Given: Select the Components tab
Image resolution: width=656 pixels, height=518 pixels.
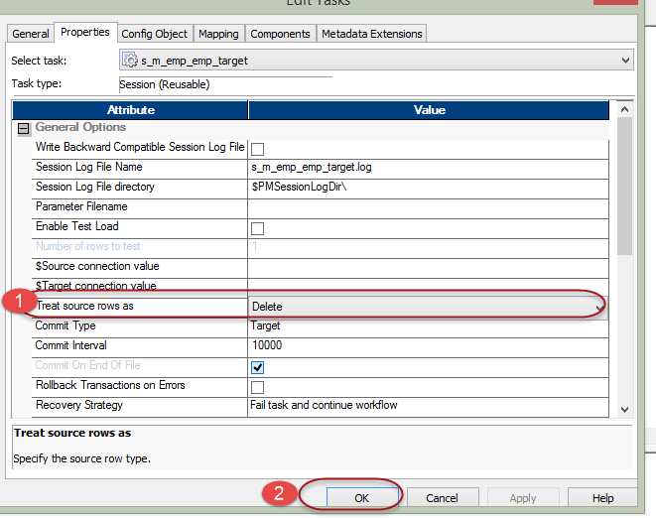Looking at the screenshot, I should click(x=280, y=34).
